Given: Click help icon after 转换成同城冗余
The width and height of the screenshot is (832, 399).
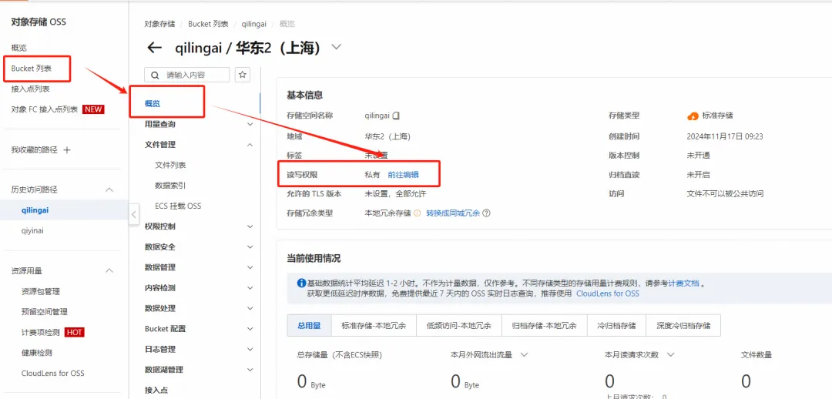Looking at the screenshot, I should click(x=486, y=213).
